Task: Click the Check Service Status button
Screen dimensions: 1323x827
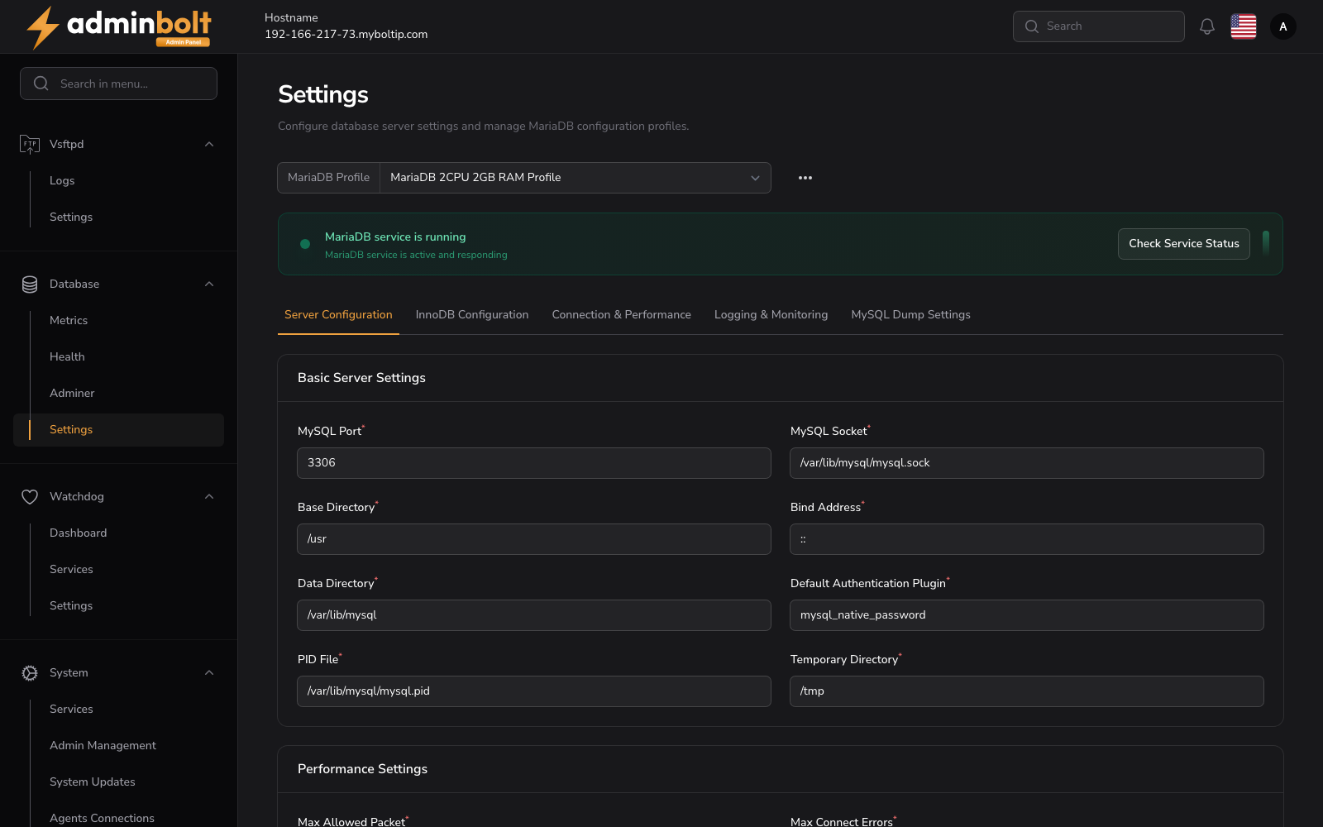Action: [1184, 244]
